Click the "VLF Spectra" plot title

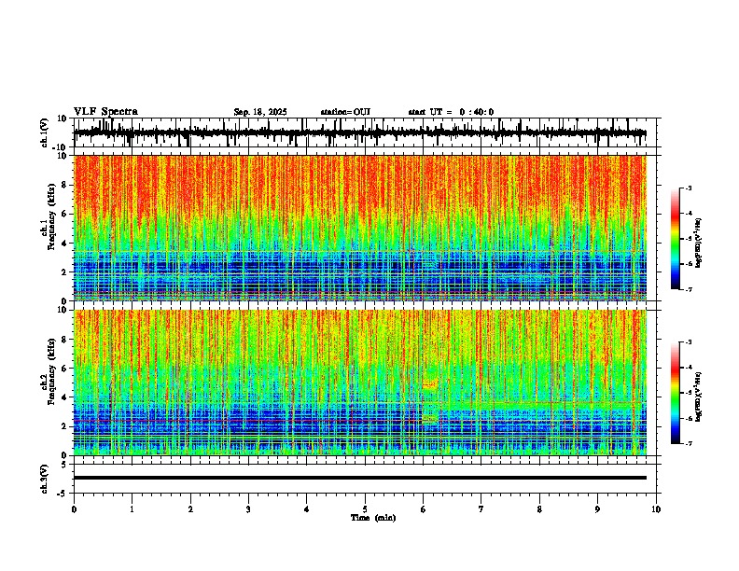pos(105,112)
